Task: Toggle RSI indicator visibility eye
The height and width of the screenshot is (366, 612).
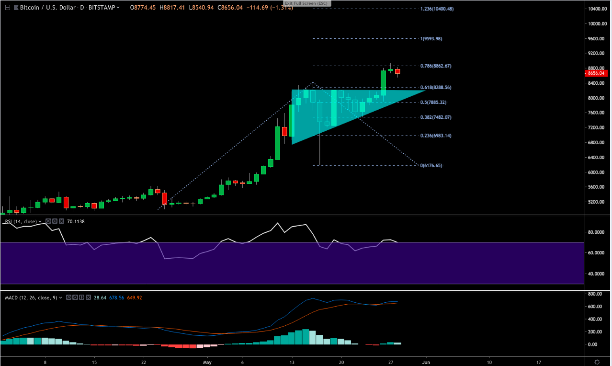Action: point(48,221)
